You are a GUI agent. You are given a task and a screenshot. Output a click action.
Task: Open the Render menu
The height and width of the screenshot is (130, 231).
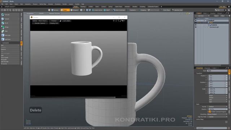tap(65, 4)
